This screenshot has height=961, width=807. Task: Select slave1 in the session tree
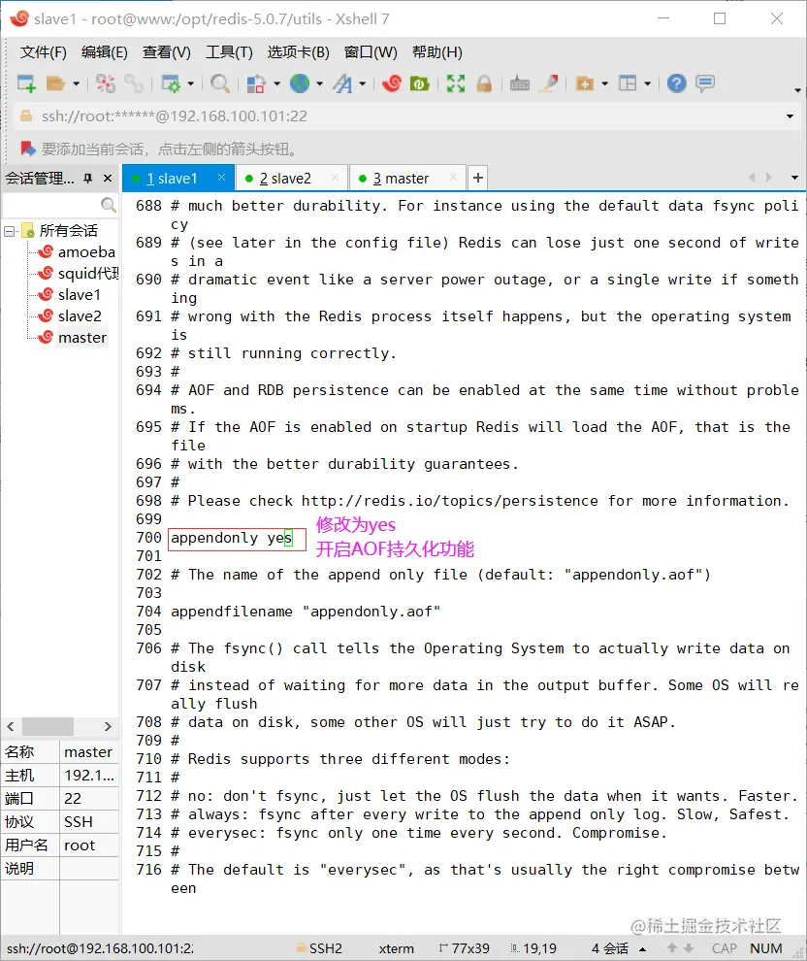pyautogui.click(x=79, y=295)
